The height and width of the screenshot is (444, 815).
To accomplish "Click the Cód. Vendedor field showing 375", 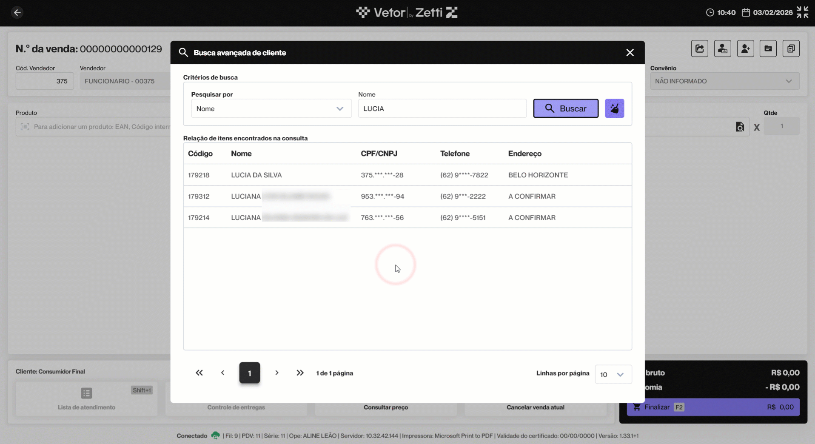I will [45, 81].
